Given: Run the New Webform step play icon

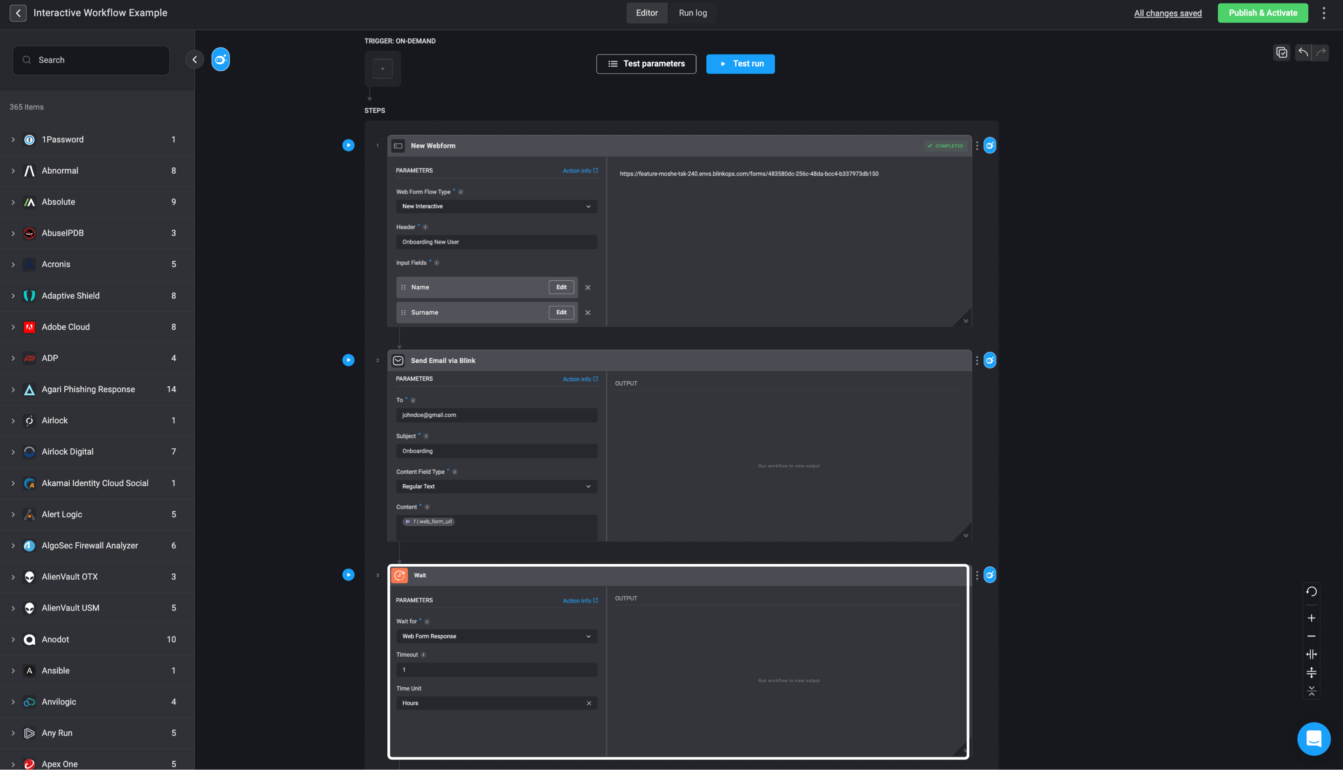Looking at the screenshot, I should pyautogui.click(x=348, y=145).
